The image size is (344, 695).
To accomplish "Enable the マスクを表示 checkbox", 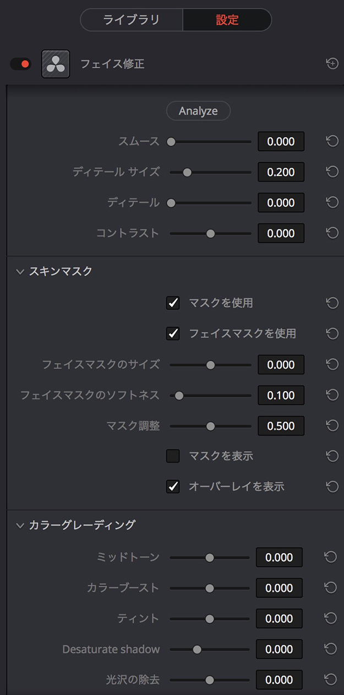I will (x=173, y=456).
